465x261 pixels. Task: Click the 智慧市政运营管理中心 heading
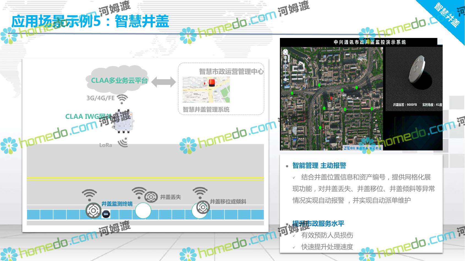[231, 72]
